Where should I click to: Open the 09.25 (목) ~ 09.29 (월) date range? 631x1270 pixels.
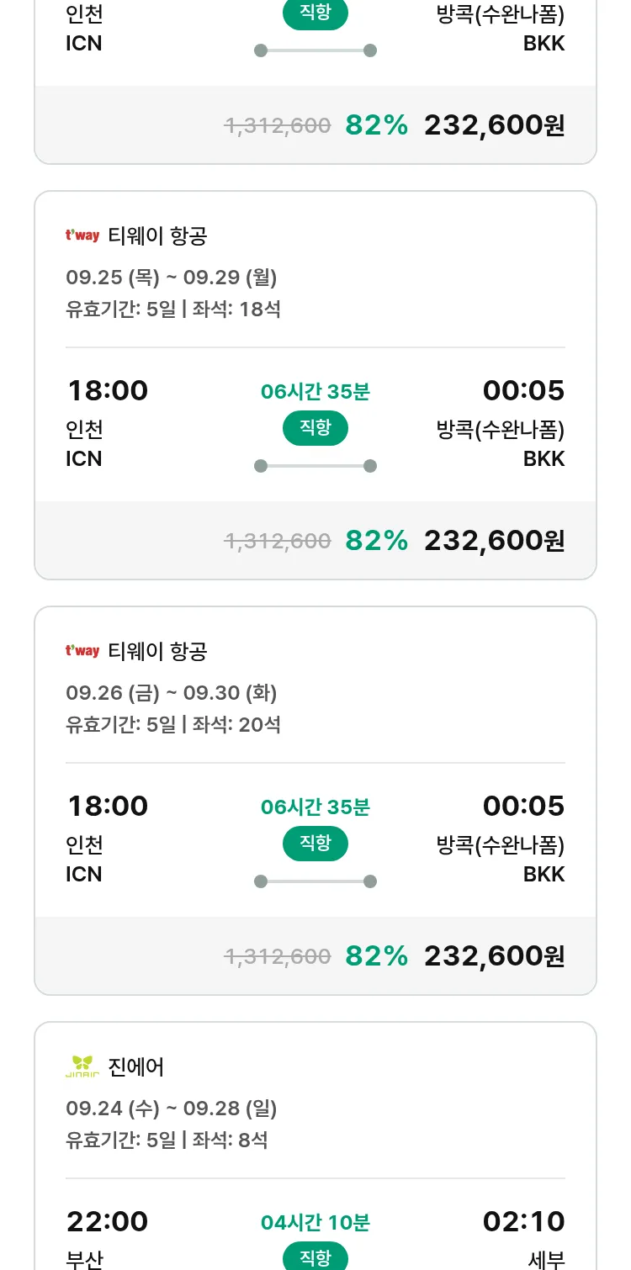point(172,278)
